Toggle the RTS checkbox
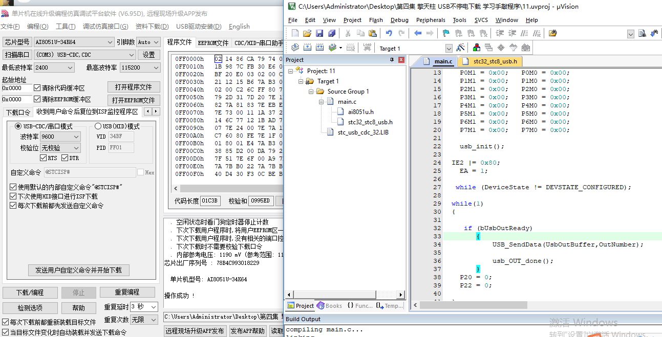662x337 pixels. (43, 158)
